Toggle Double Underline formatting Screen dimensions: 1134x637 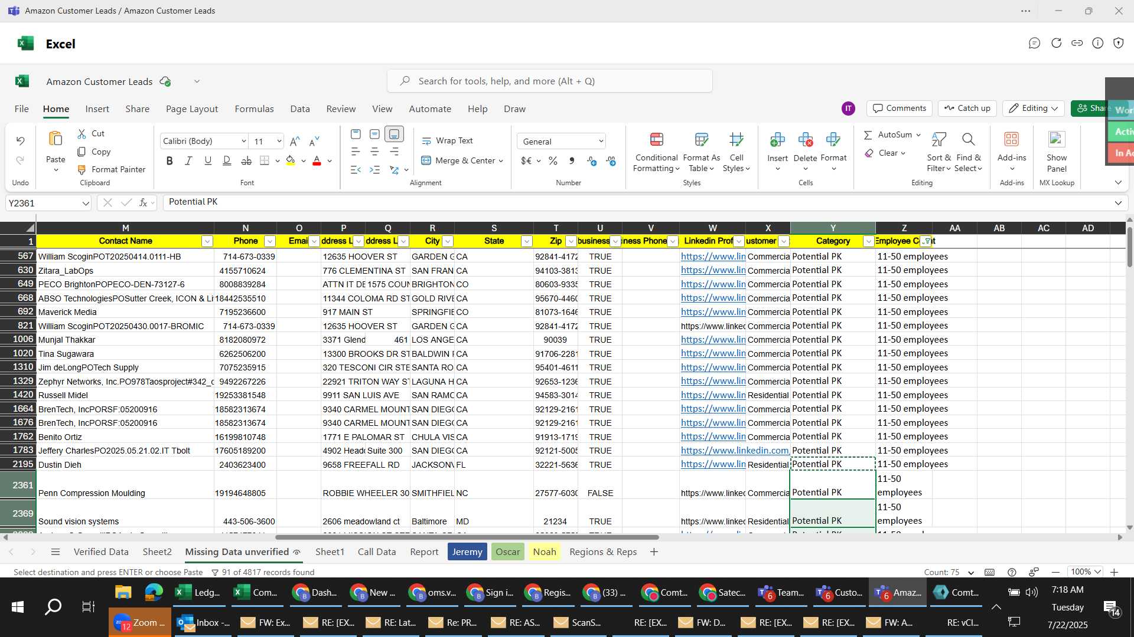tap(227, 160)
